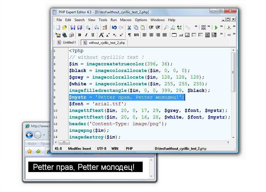Insert a mail link with the envelope icon
Viewport: 266px width, 192px height.
pyautogui.click(x=71, y=35)
